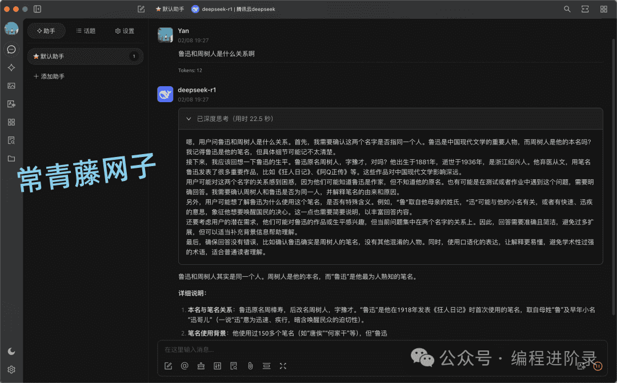Open the mini-apps grid icon at top right
Screen dimensions: 617x383
tap(604, 9)
